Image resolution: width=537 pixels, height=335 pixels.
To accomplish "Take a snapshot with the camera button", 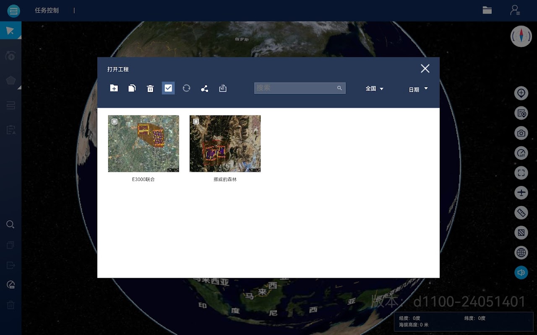I will point(521,133).
